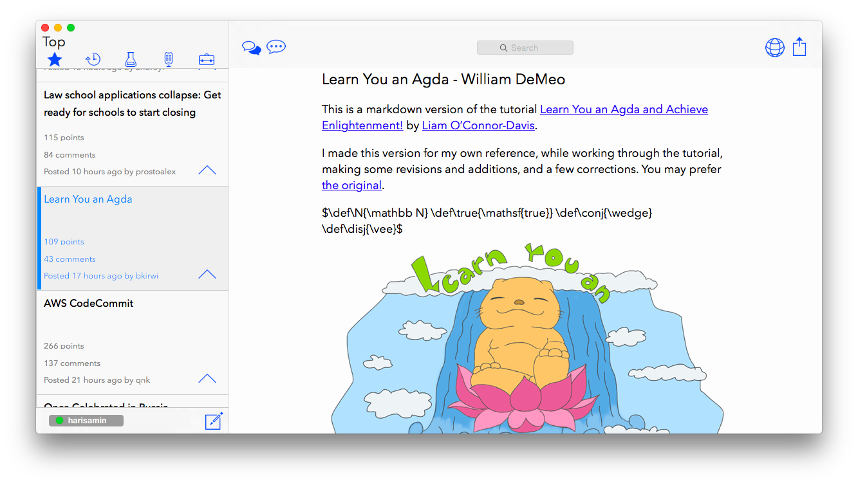Follow the Learn You an Agda and Achieve Enlightenment link
Screen dimensions: 858x485
[624, 109]
